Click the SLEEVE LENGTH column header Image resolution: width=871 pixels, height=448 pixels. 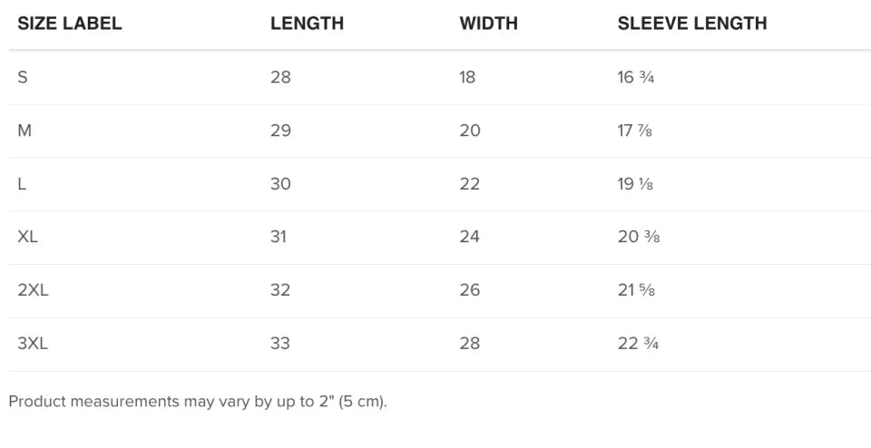[692, 24]
